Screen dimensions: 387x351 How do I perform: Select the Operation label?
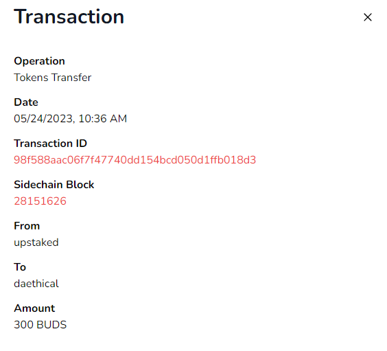point(39,61)
